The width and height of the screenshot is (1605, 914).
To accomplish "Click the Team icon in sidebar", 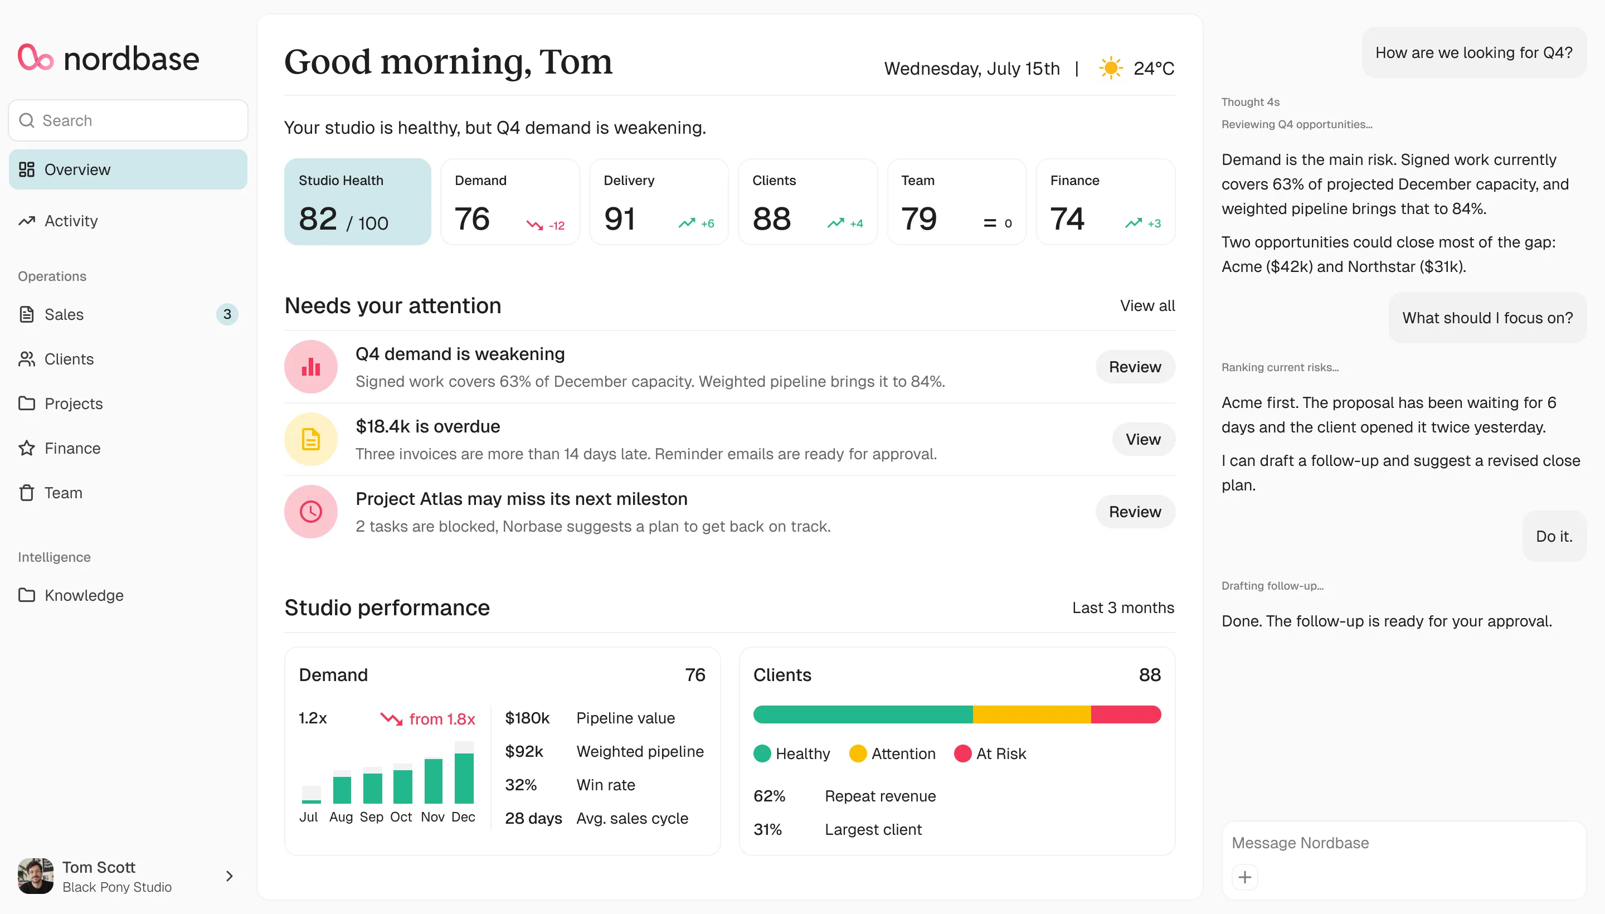I will pos(26,493).
